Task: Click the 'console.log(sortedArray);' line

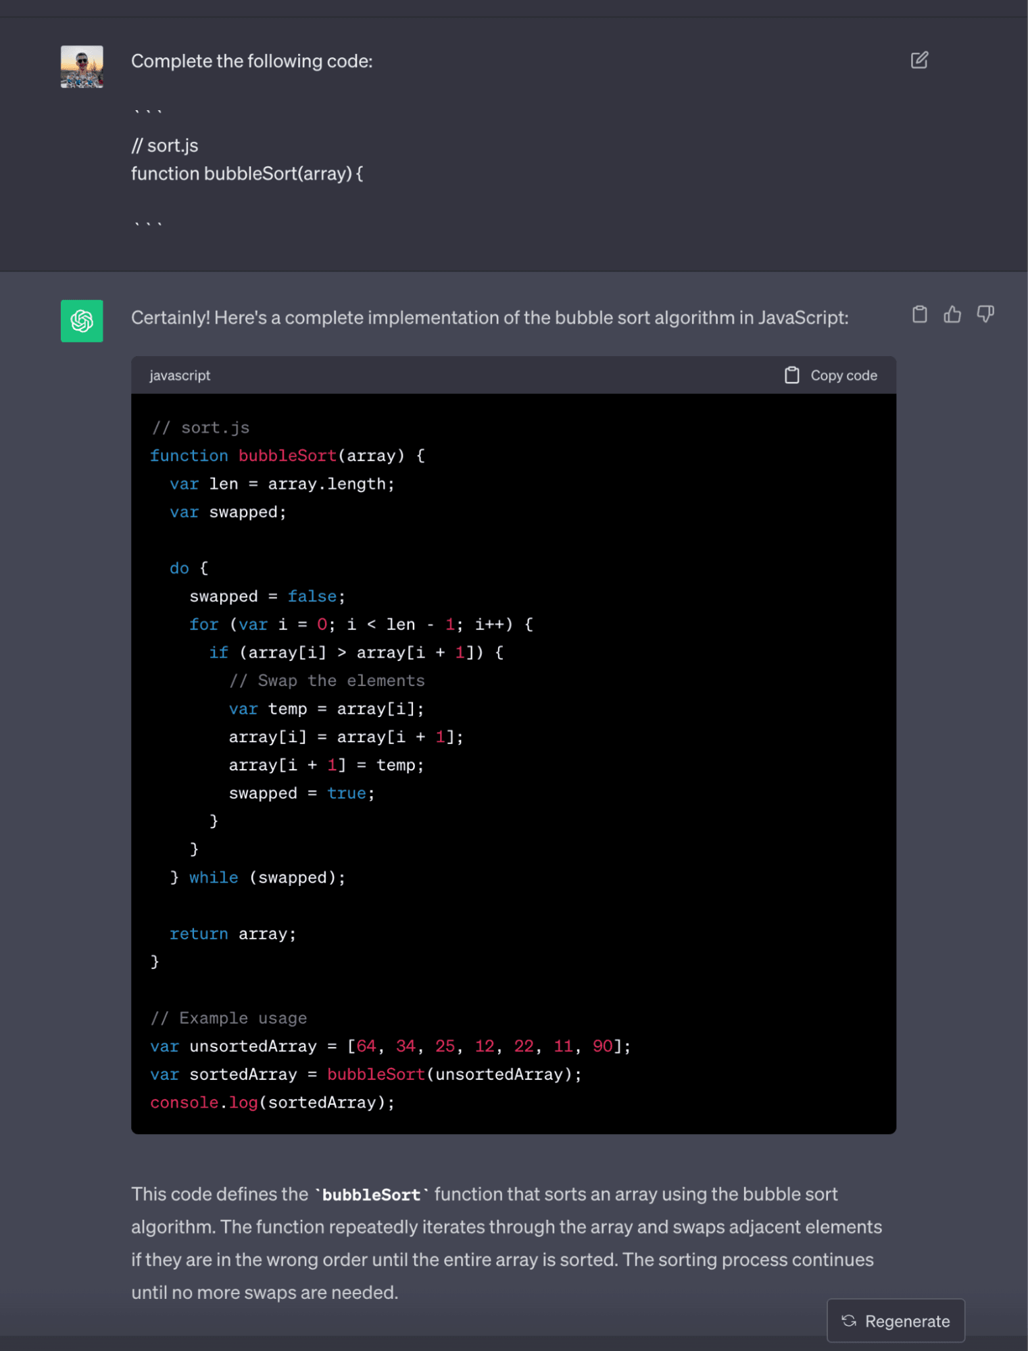Action: [x=272, y=1103]
